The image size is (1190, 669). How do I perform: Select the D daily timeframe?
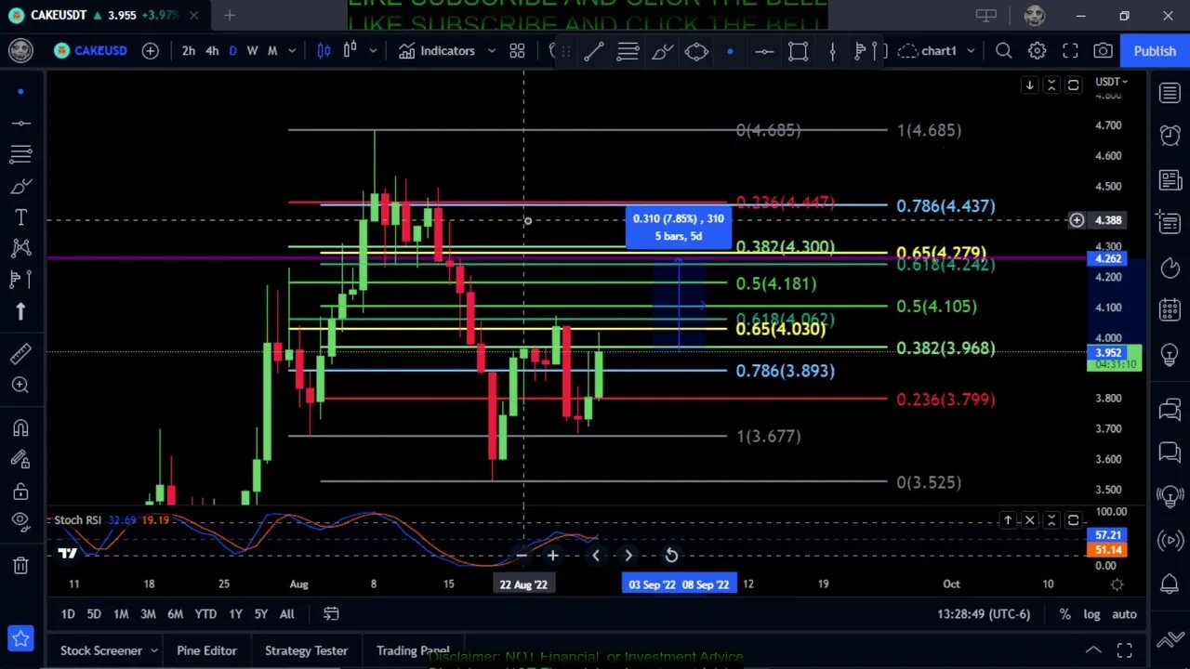232,51
